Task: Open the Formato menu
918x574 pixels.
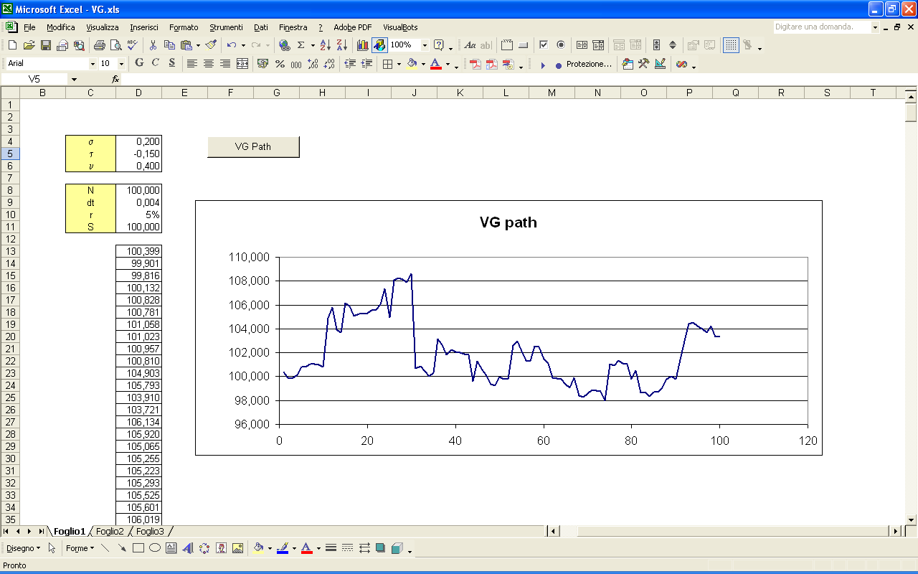Action: tap(184, 27)
